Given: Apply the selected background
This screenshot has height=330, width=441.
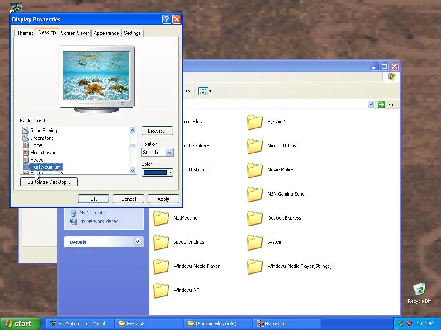Looking at the screenshot, I should tap(163, 199).
